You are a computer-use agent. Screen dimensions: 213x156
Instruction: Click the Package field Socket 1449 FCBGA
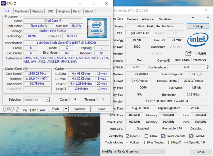coord(53,31)
